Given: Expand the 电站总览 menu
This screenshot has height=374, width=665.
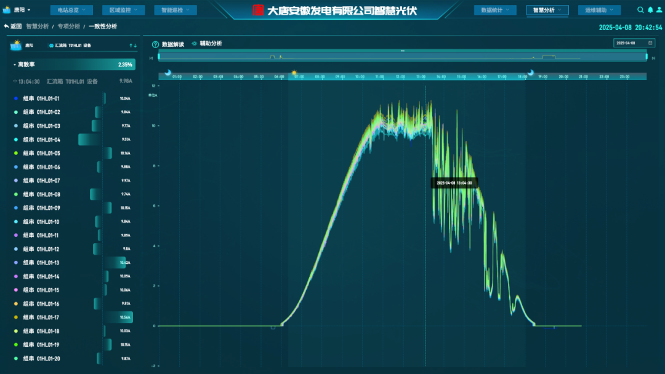Looking at the screenshot, I should pos(71,10).
